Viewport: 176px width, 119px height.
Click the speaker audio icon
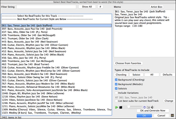coord(152,107)
